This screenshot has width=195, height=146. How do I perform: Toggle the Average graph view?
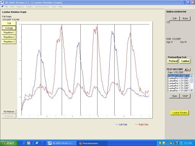click(x=9, y=28)
